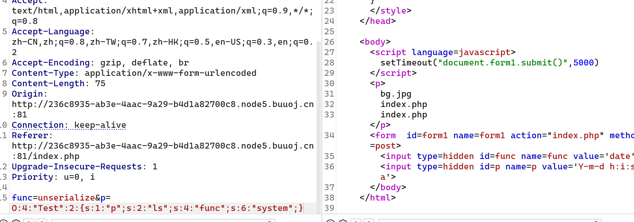The height and width of the screenshot is (222, 634).
Task: Click the Content-Length value 75
Action: [x=100, y=83]
